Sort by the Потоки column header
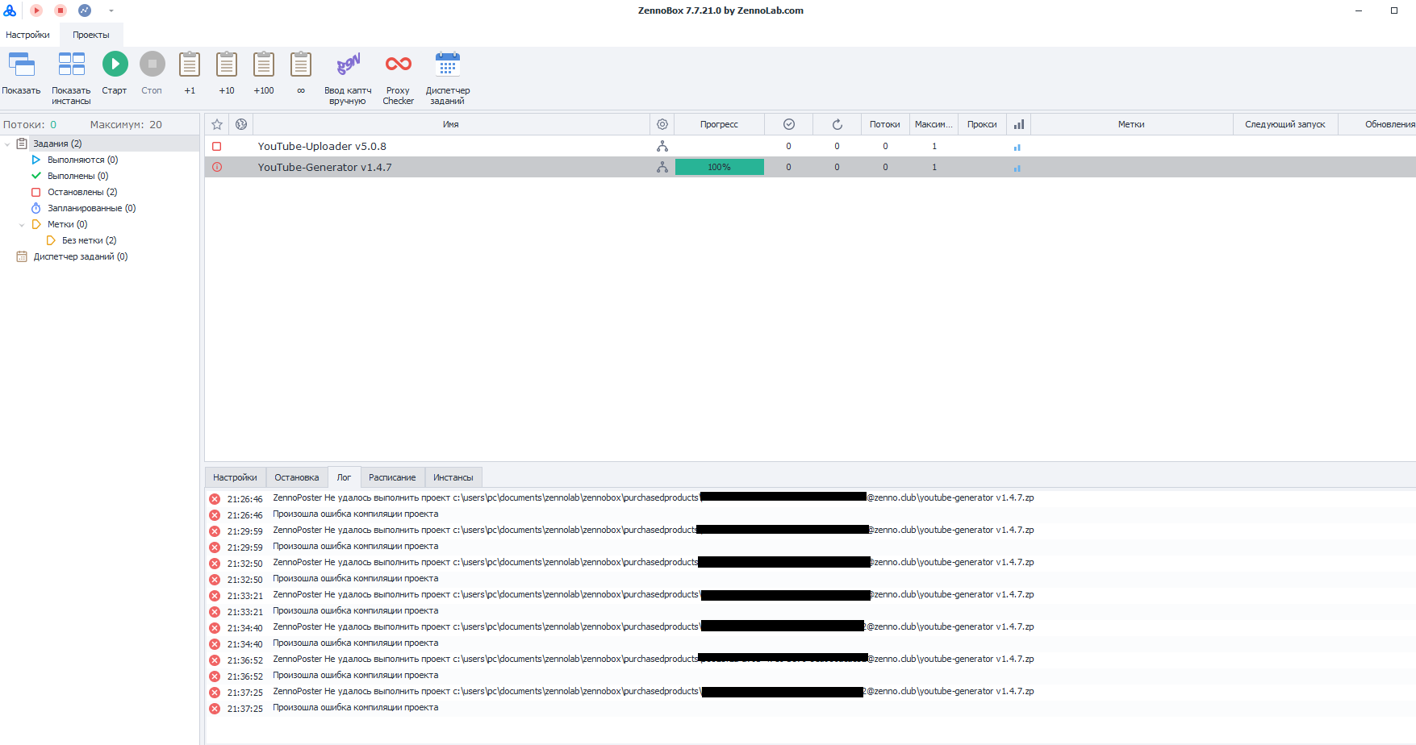The width and height of the screenshot is (1416, 745). (885, 124)
